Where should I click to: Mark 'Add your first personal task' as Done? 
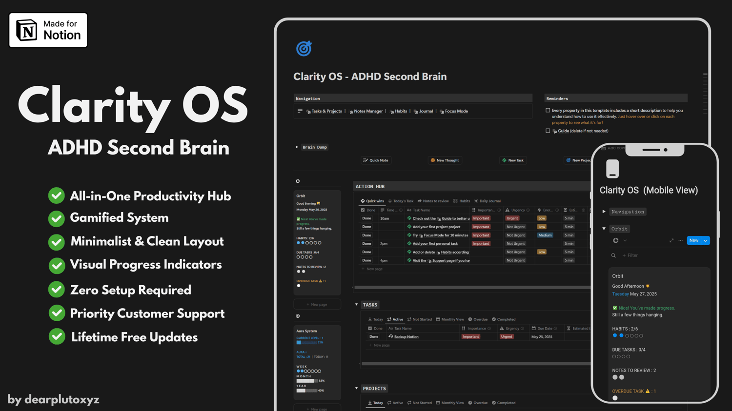366,243
